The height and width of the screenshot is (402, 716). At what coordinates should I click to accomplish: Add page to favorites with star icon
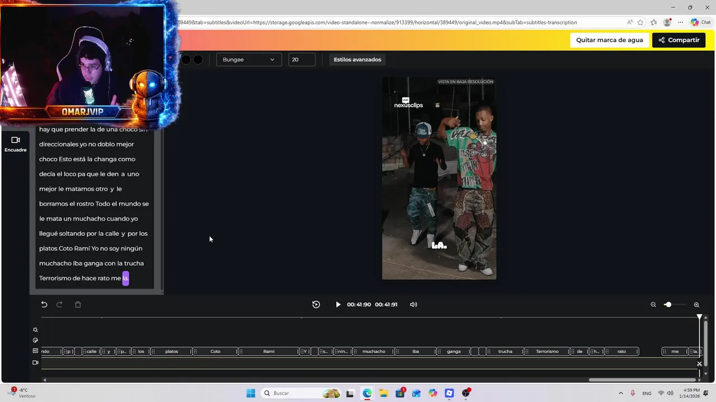640,22
